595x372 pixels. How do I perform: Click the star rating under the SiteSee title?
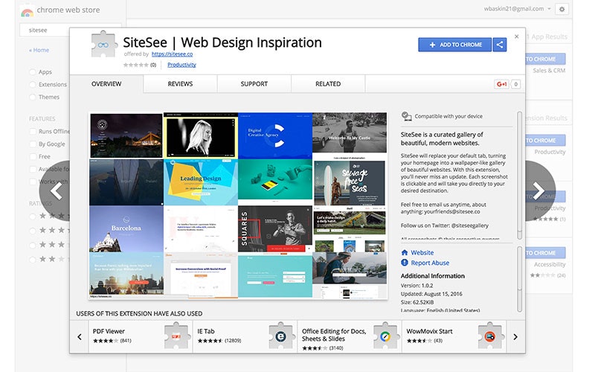point(136,65)
